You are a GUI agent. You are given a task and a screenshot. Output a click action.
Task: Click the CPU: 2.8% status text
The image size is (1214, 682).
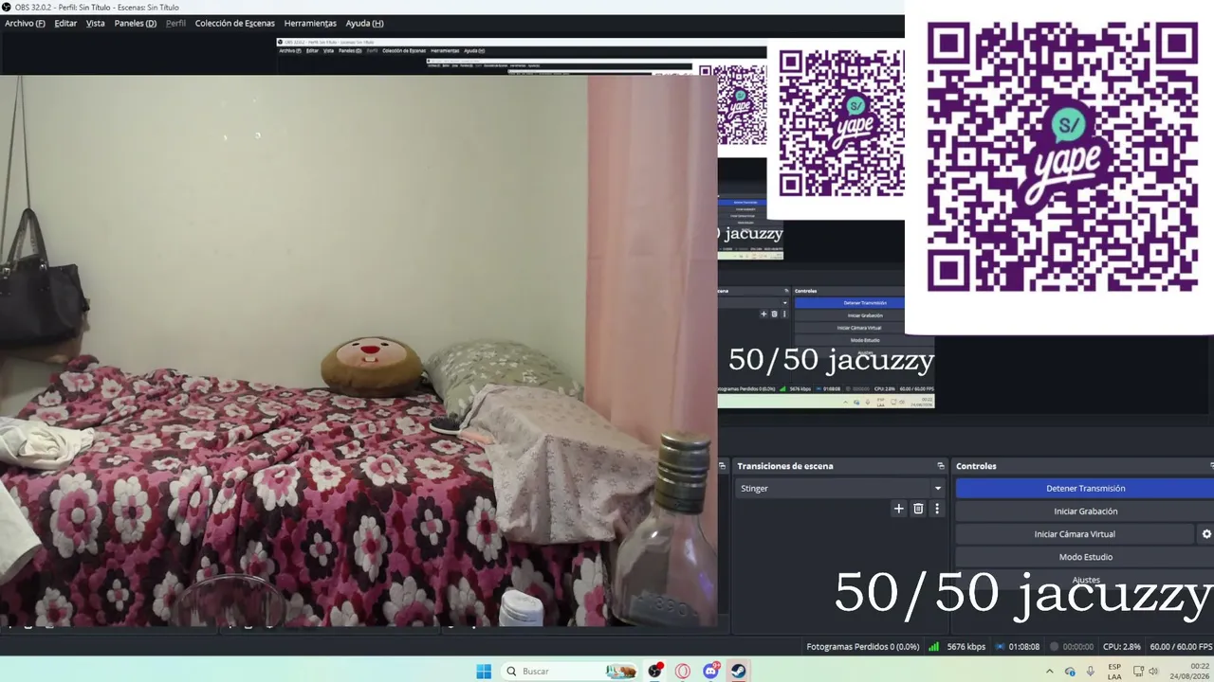pyautogui.click(x=1122, y=647)
